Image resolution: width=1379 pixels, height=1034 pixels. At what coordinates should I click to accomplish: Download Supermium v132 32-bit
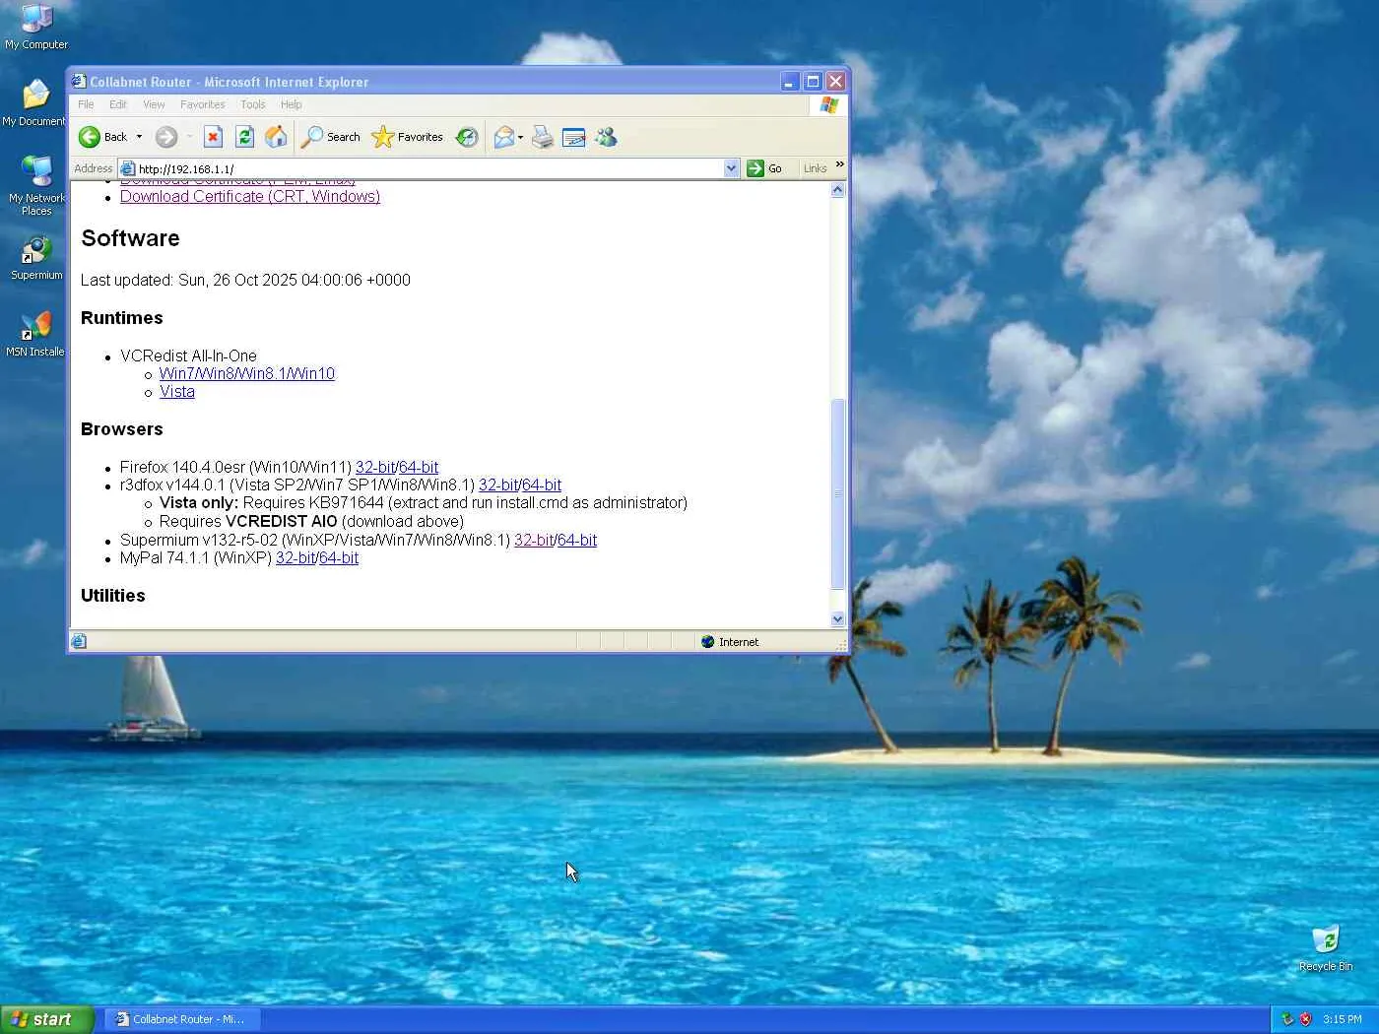534,541
